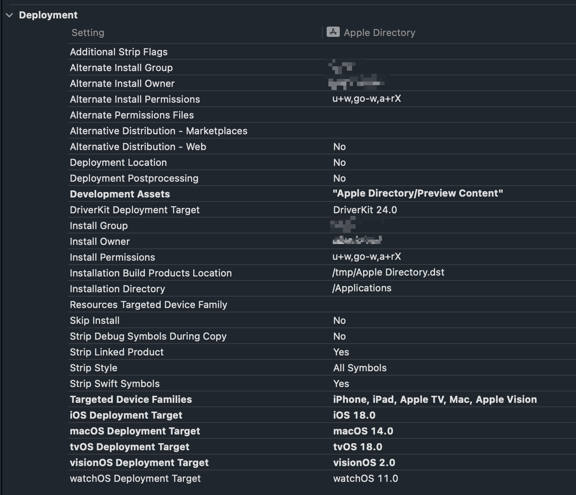Select the Deployment section heading

click(x=48, y=15)
